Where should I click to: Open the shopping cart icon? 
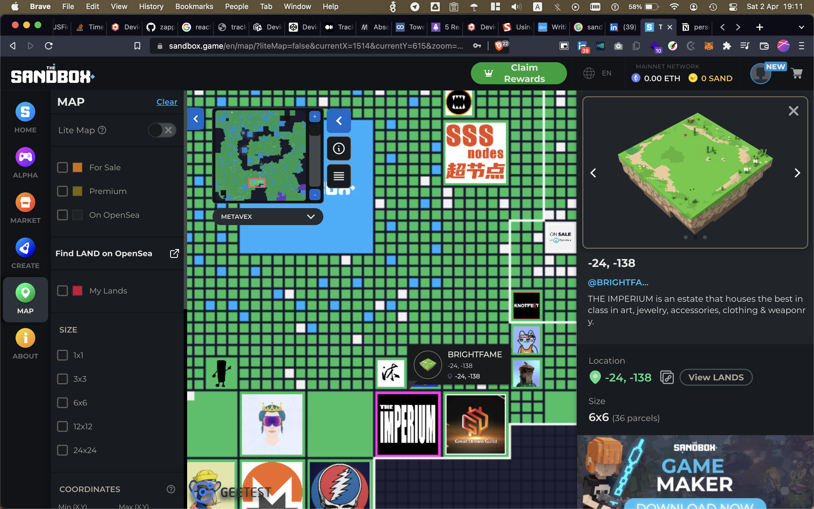[797, 73]
